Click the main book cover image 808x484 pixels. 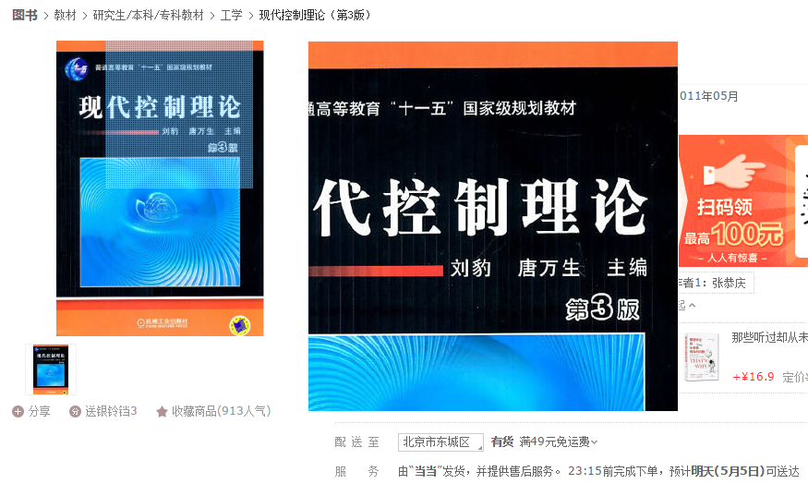point(160,188)
